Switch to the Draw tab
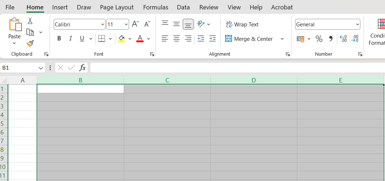The image size is (385, 181). pos(84,7)
